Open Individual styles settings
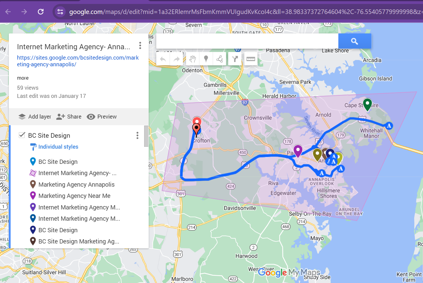This screenshot has height=283, width=423. tap(58, 147)
